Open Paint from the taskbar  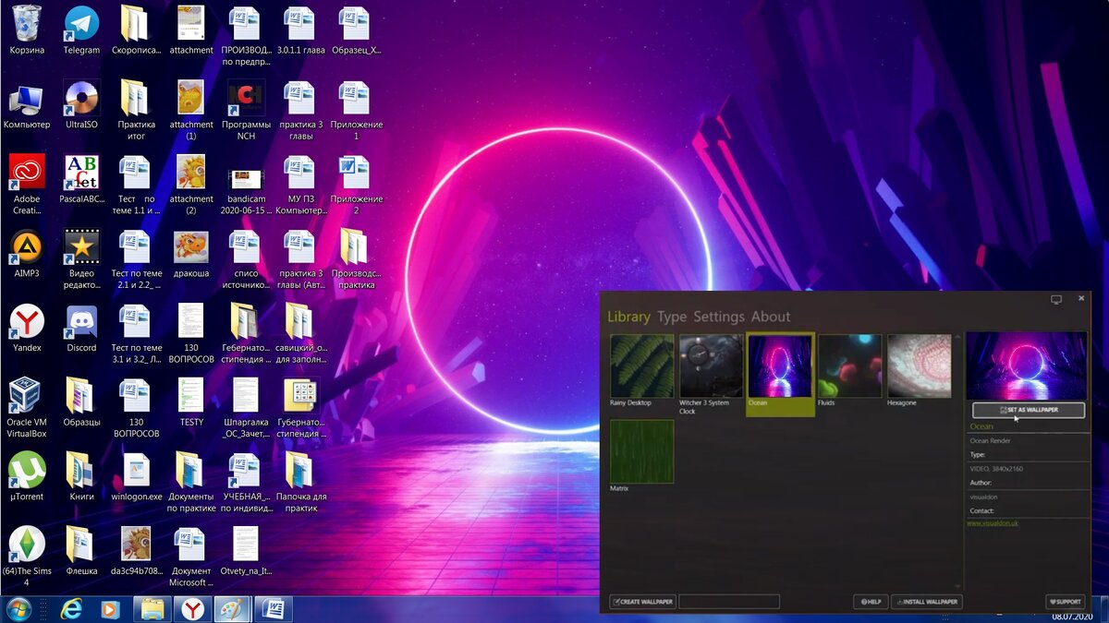point(233,609)
